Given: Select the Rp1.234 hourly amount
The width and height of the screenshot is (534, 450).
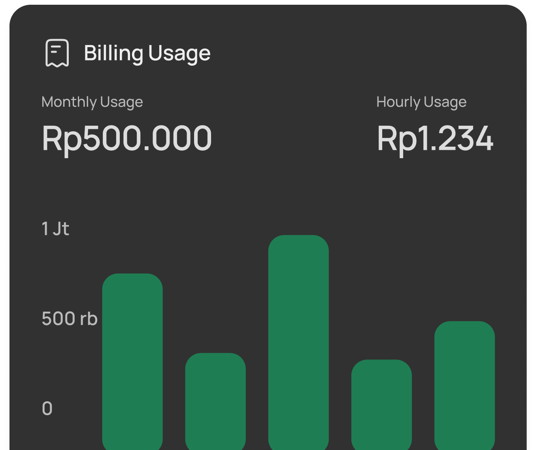Looking at the screenshot, I should pyautogui.click(x=435, y=138).
